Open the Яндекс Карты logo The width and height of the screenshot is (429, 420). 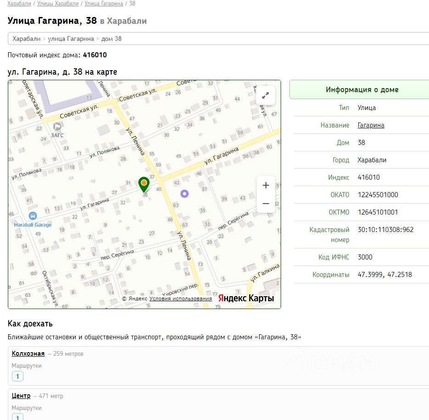[x=246, y=298]
